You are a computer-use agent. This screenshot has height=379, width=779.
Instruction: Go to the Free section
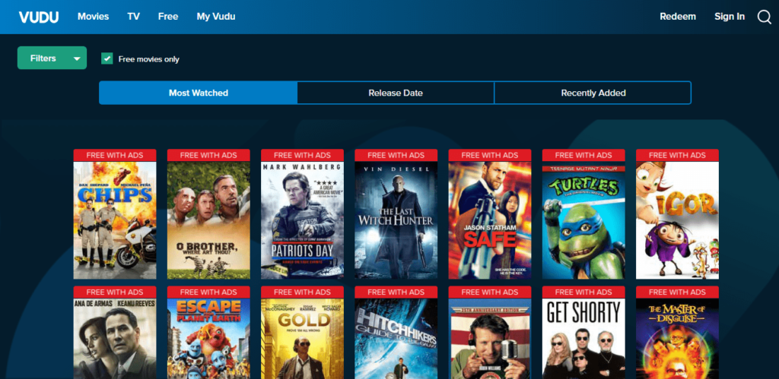click(168, 17)
